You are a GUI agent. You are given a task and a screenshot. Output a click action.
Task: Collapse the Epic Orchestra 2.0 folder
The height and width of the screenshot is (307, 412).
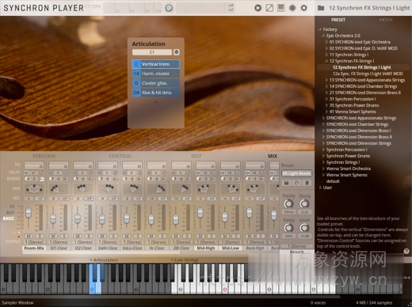click(323, 36)
